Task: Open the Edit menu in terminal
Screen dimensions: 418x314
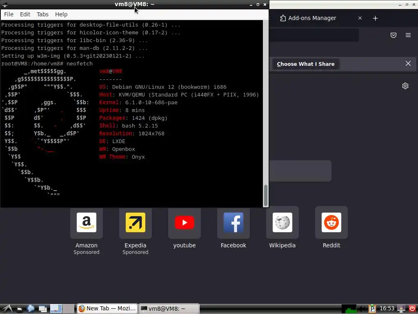Action: 25,14
